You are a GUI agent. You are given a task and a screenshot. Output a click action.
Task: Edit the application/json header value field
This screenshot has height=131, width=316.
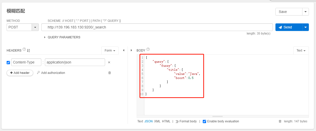(x=75, y=62)
